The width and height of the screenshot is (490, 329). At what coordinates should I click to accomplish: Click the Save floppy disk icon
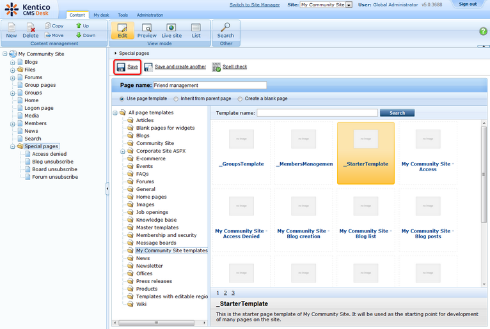click(x=121, y=67)
